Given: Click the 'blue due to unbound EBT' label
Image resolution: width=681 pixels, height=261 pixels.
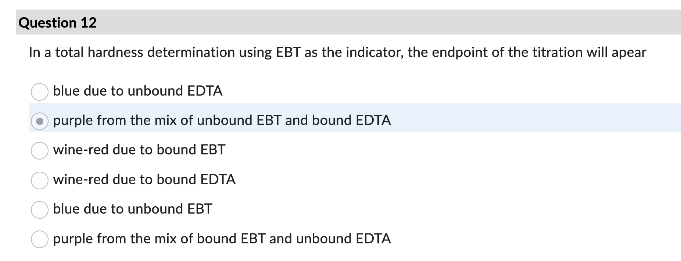Looking at the screenshot, I should click(x=133, y=208).
